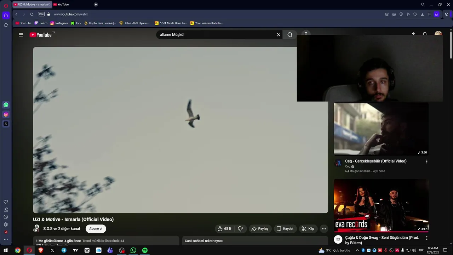This screenshot has width=453, height=255.
Task: Open Brave browser from the taskbar
Action: (x=41, y=250)
